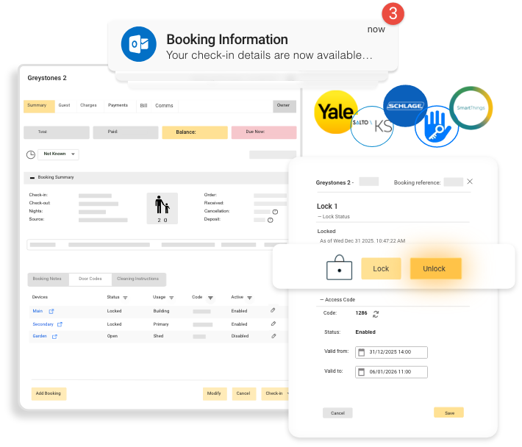
Task: Click the Yale logo
Action: pyautogui.click(x=336, y=112)
